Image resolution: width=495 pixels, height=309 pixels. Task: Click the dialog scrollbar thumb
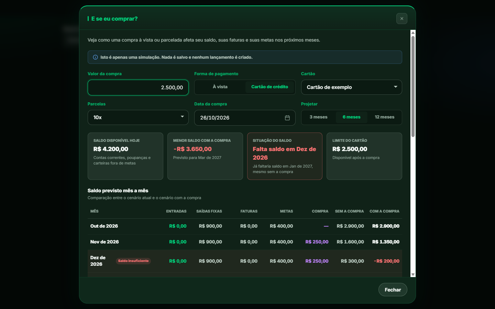click(413, 87)
